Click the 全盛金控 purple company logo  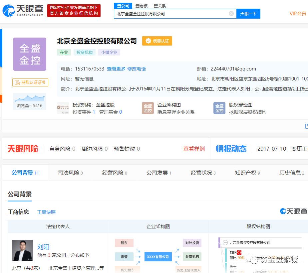pos(30,54)
